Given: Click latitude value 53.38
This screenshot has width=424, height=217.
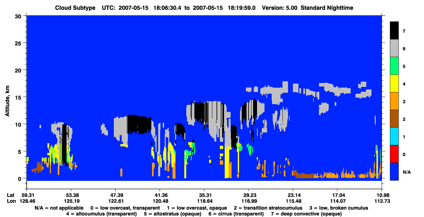Looking at the screenshot, I should 71,195.
